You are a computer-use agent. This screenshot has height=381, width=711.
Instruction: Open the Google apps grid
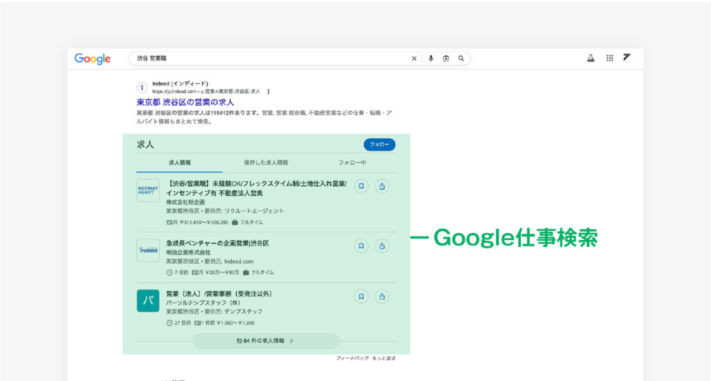(x=610, y=58)
